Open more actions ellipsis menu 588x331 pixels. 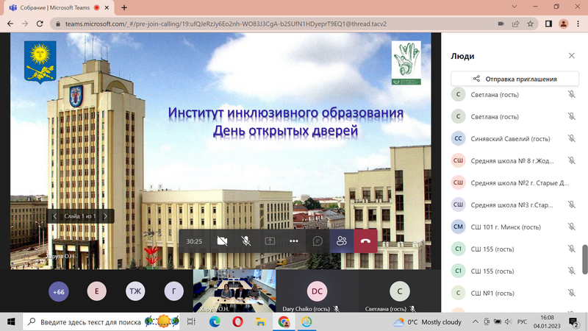[293, 241]
